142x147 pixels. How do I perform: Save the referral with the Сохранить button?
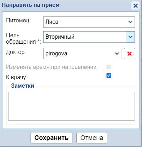[x=51, y=138]
